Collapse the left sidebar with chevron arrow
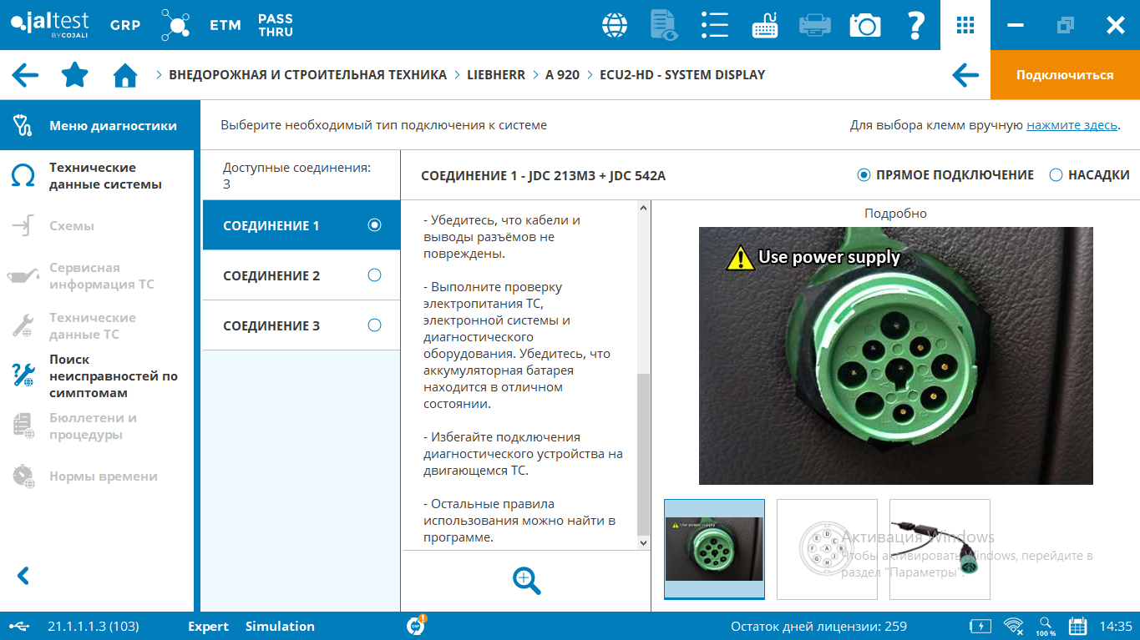Screen dimensions: 1140x640 [x=23, y=576]
